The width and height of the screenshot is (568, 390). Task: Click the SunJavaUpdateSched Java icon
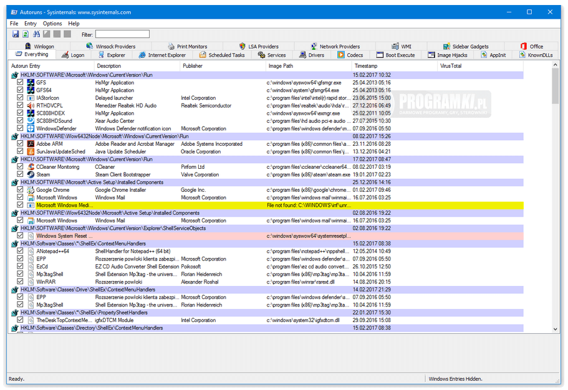click(31, 151)
